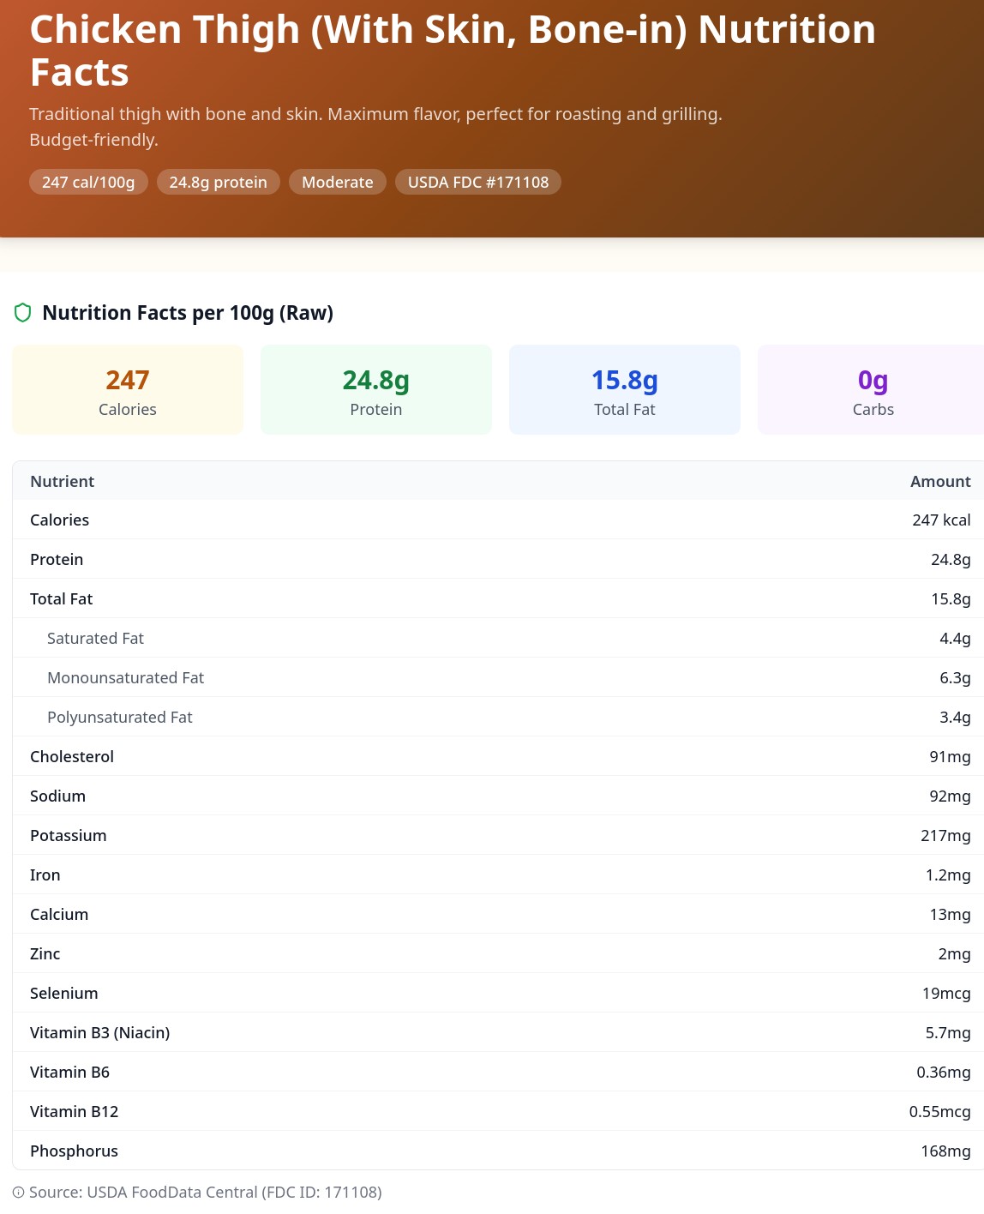Select the Moderate tag pill

(338, 182)
